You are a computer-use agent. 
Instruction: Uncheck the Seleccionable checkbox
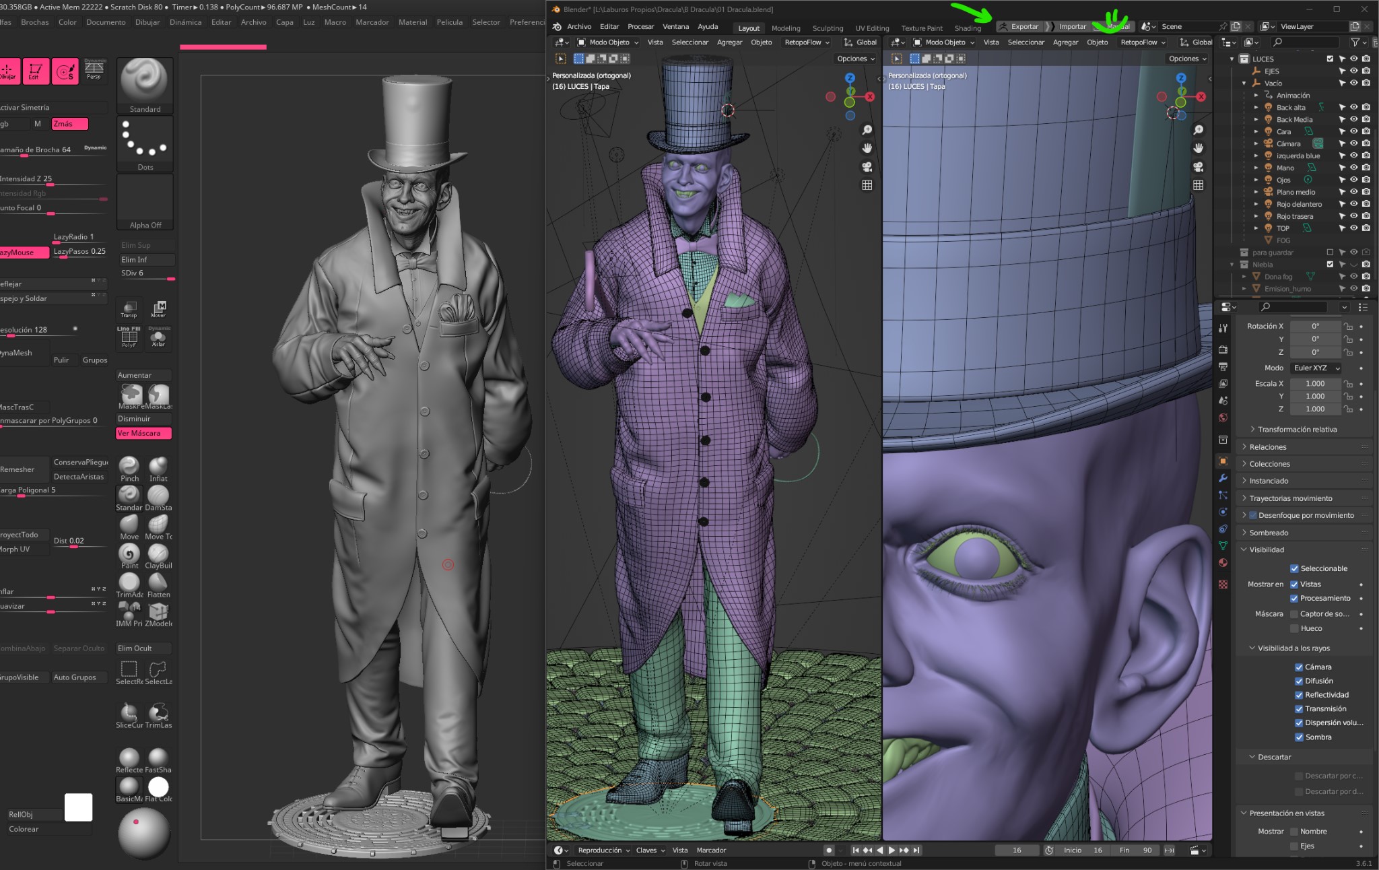tap(1294, 568)
